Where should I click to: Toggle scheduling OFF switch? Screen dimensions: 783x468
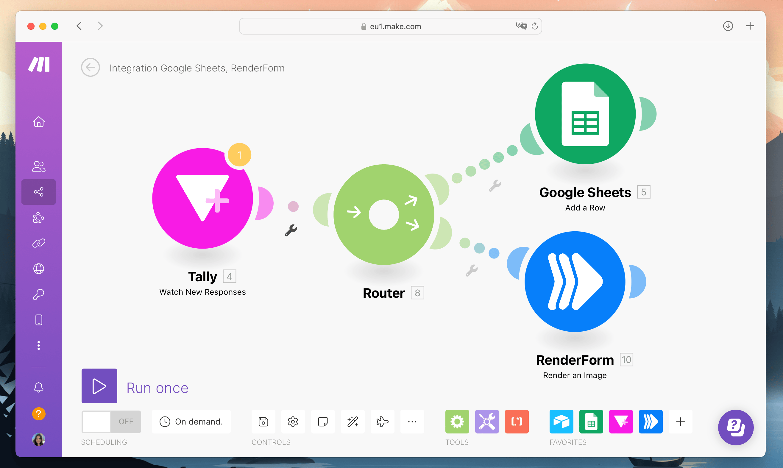tap(111, 422)
